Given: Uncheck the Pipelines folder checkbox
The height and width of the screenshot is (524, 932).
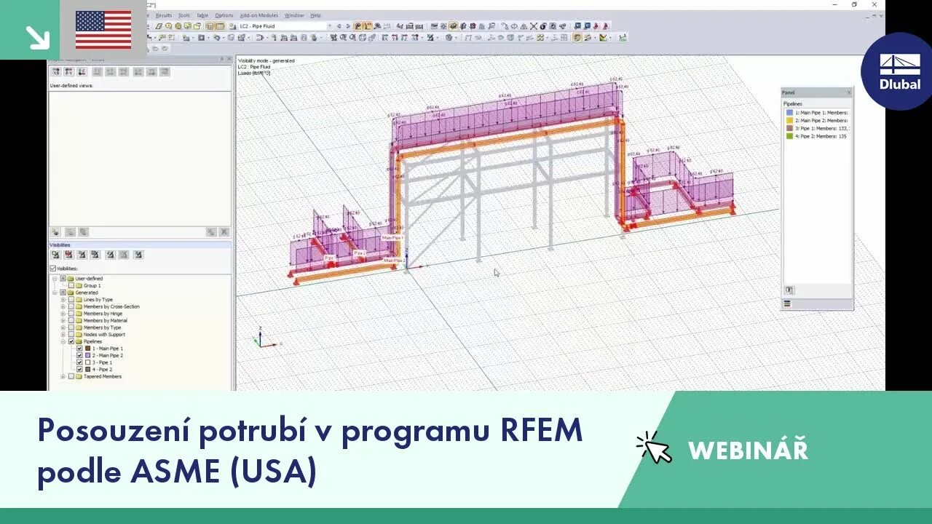Looking at the screenshot, I should 71,341.
